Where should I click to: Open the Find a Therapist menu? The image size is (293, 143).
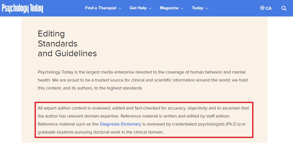pos(101,8)
